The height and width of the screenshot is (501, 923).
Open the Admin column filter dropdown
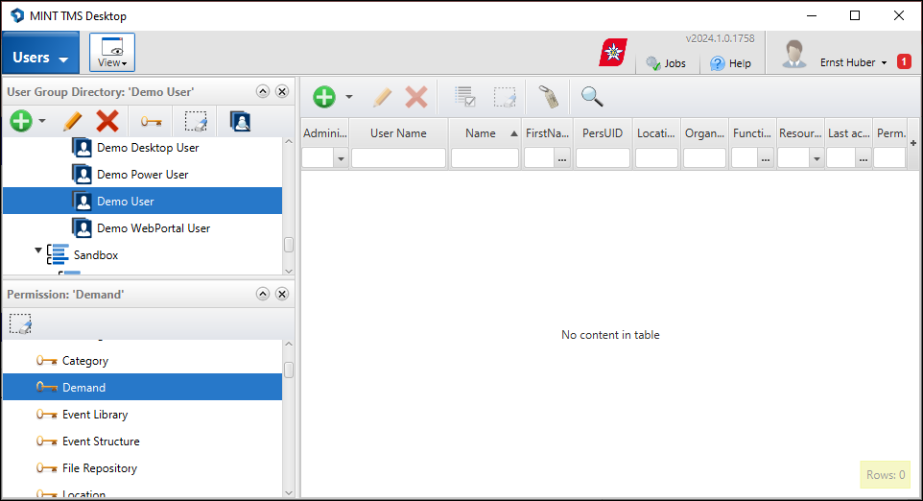pos(341,158)
